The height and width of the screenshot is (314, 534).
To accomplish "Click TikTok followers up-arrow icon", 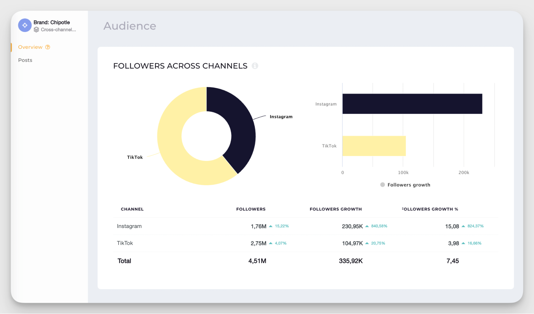I will (x=271, y=243).
